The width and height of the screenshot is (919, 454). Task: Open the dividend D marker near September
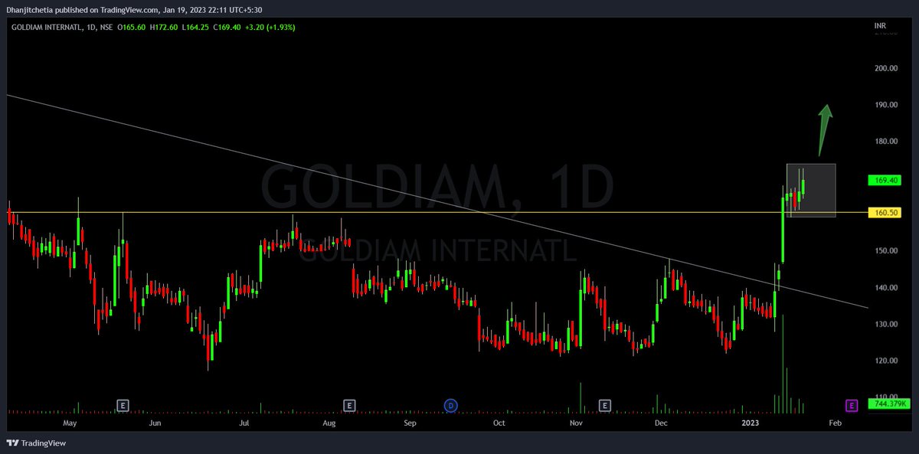click(x=451, y=404)
